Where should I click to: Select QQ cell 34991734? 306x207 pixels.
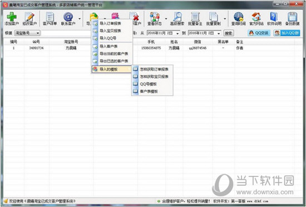click(36, 48)
